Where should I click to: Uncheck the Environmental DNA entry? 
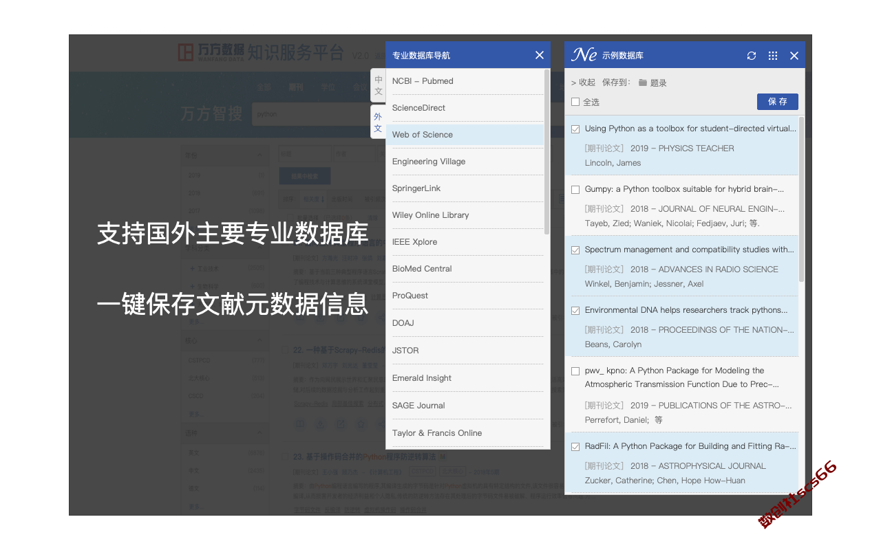click(575, 310)
